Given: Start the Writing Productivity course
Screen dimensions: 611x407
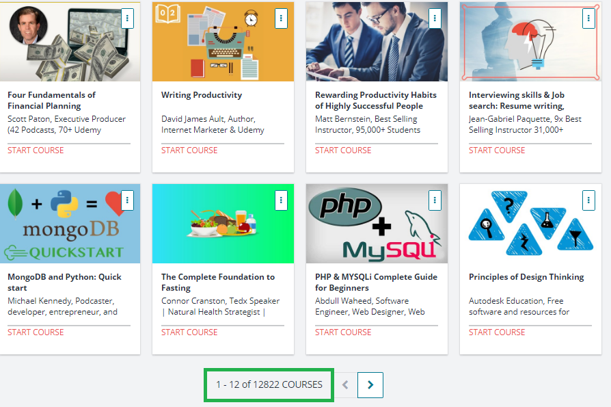Looking at the screenshot, I should (x=189, y=150).
